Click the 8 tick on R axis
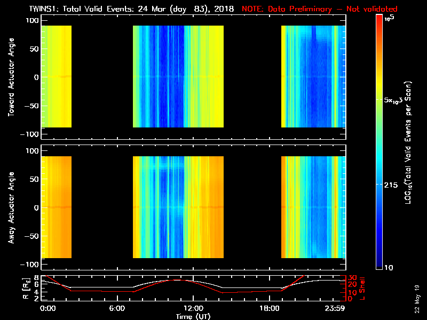Image resolution: width=427 pixels, height=320 pixels. pos(37,278)
